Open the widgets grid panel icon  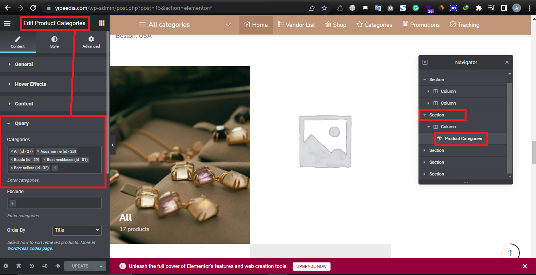pyautogui.click(x=102, y=23)
